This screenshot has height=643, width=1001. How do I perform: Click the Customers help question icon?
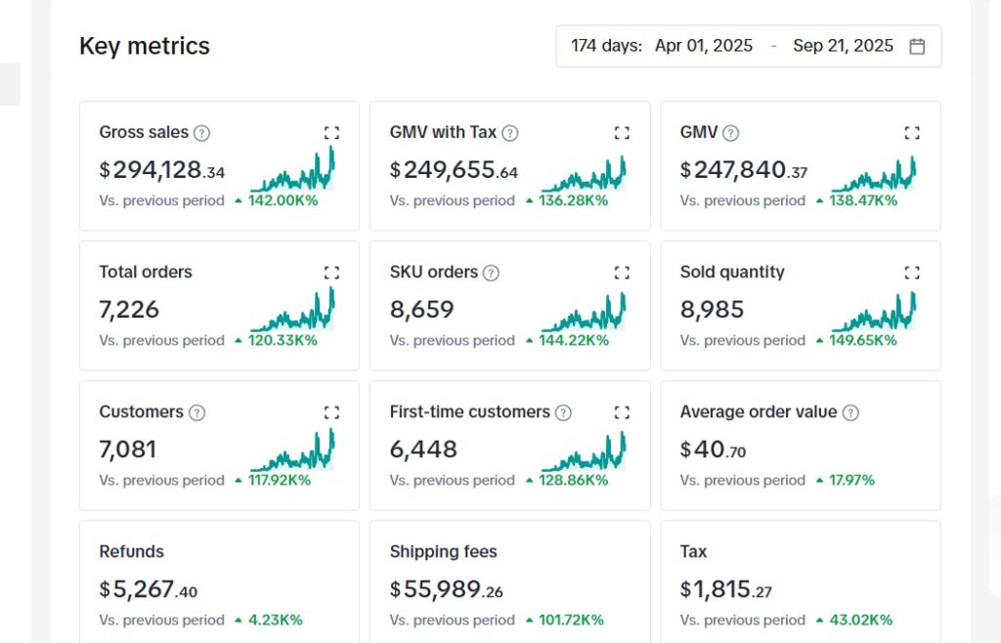pyautogui.click(x=196, y=412)
